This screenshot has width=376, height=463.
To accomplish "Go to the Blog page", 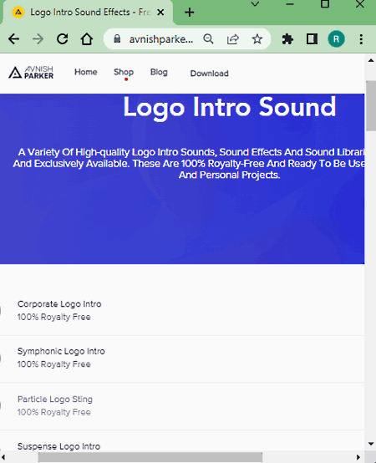I will pos(159,72).
